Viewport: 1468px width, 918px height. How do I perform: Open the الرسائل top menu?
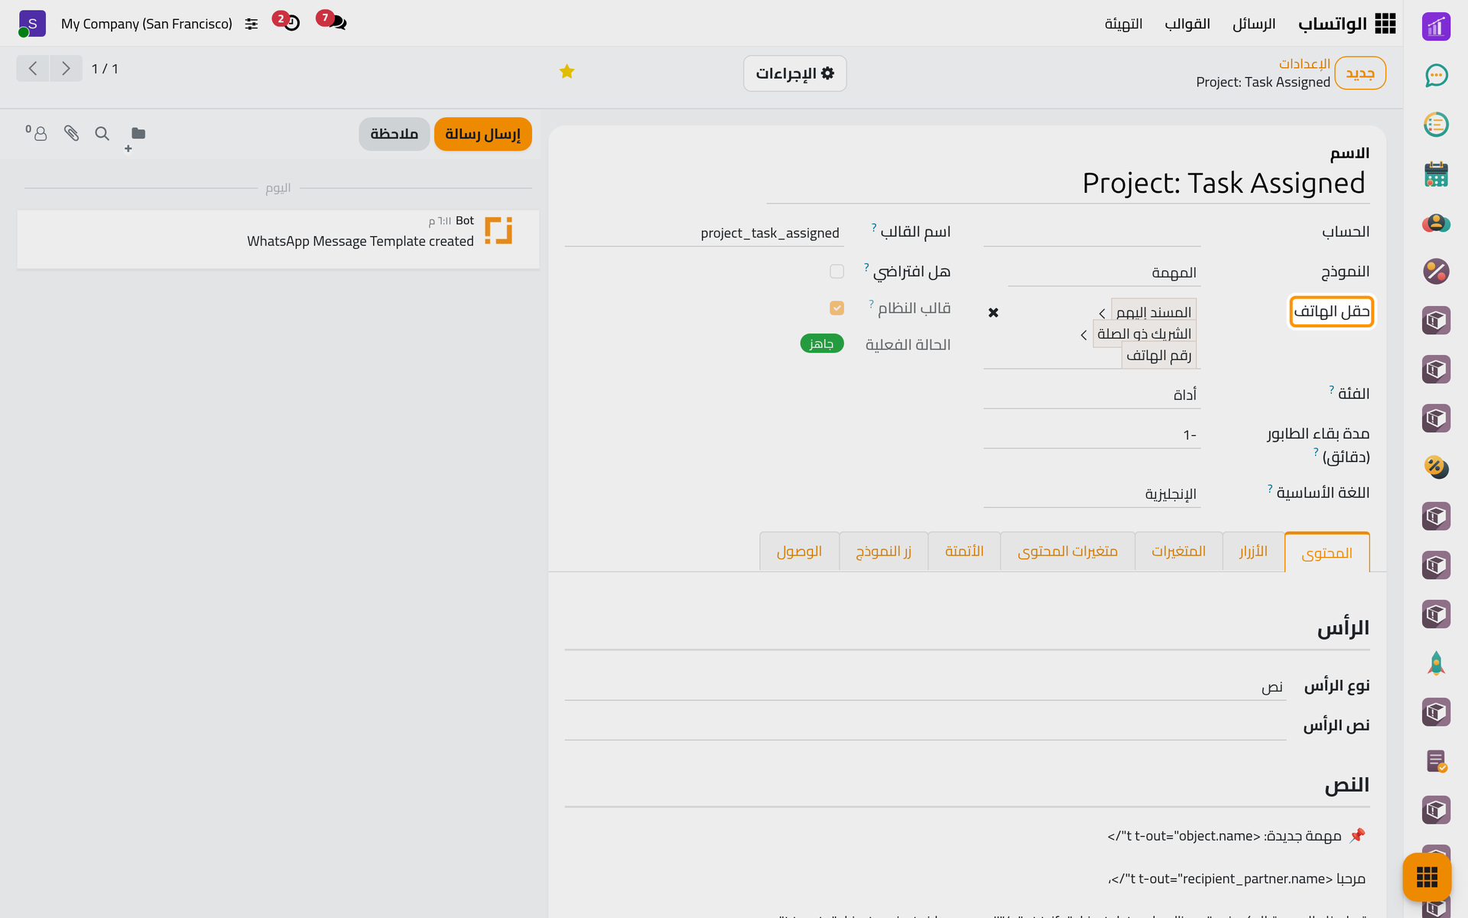pos(1254,24)
